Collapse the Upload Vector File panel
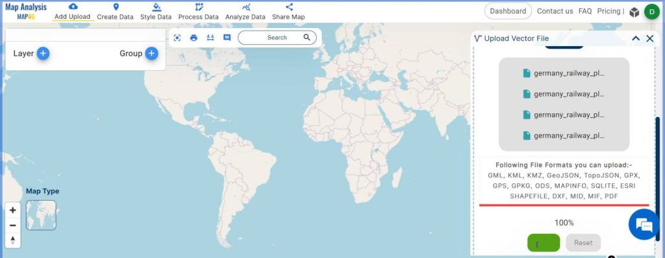This screenshot has height=258, width=665. pos(636,38)
